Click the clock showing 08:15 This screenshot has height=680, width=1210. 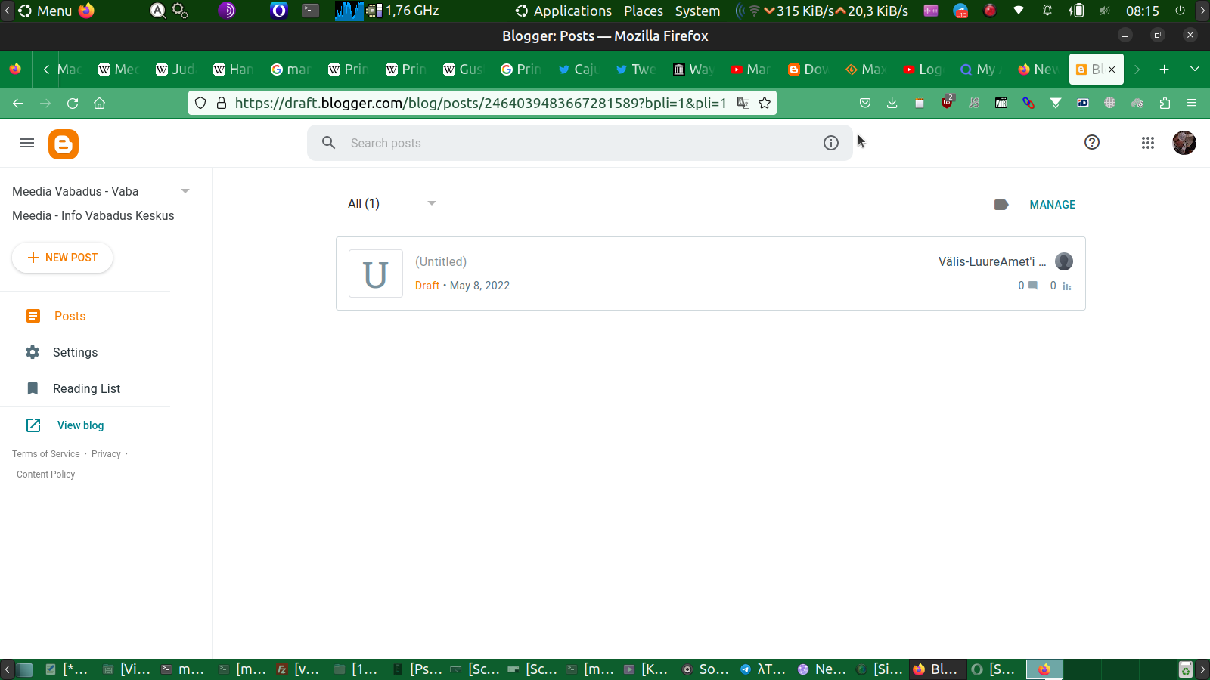(1142, 11)
